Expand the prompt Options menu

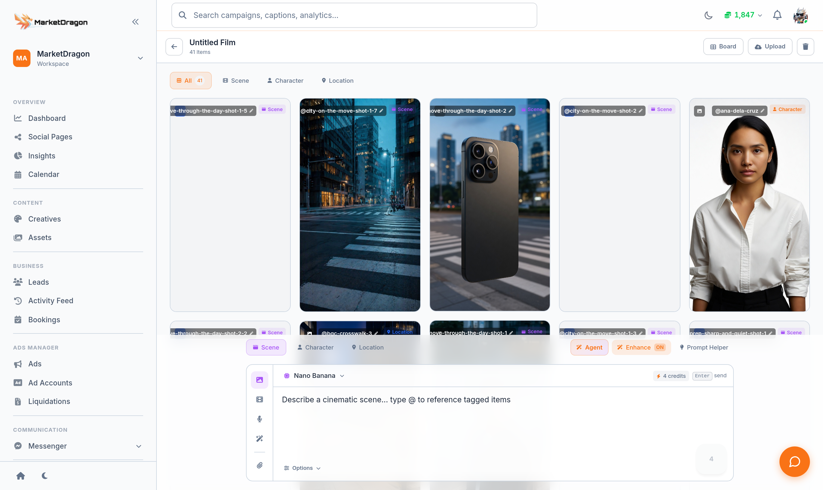[x=302, y=468]
